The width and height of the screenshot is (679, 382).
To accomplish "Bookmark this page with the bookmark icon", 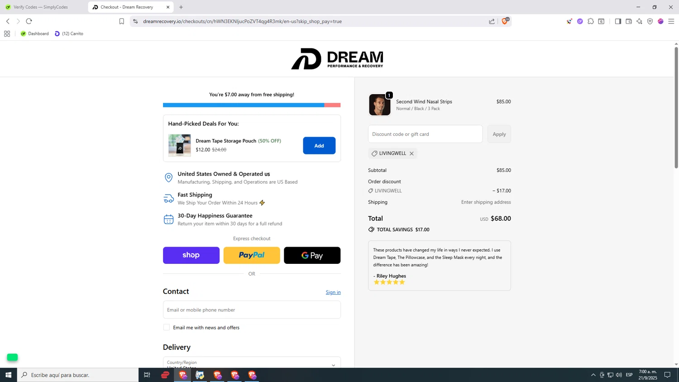I will tap(121, 21).
